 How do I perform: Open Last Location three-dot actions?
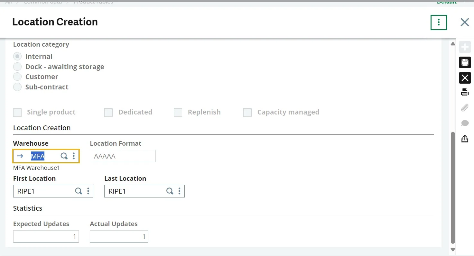[x=179, y=191]
